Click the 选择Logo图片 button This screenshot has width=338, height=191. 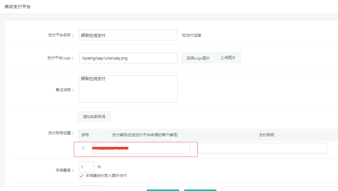pos(198,58)
